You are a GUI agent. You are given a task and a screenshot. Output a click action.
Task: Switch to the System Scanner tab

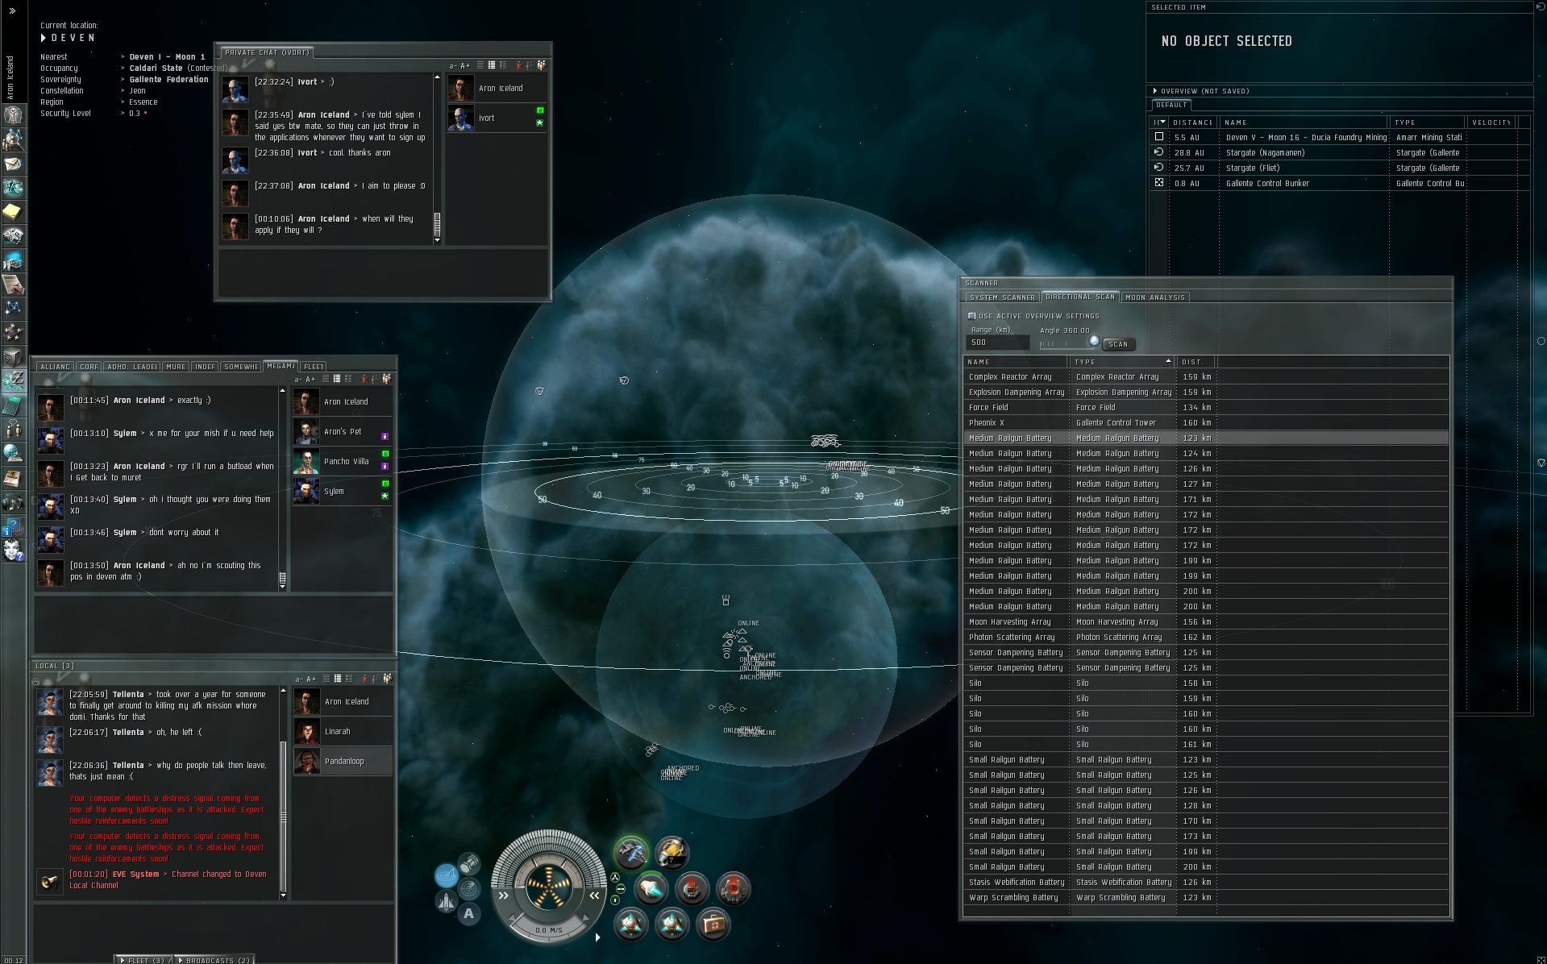(x=1002, y=297)
